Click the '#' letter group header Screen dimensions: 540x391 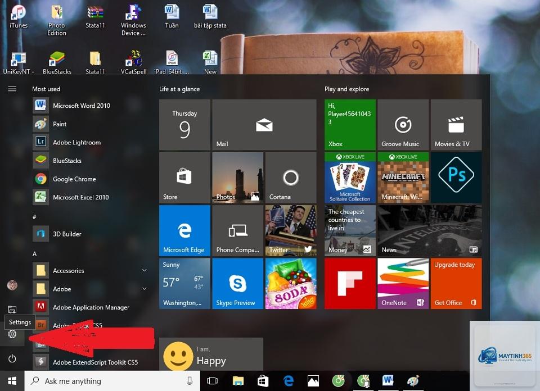pos(34,217)
